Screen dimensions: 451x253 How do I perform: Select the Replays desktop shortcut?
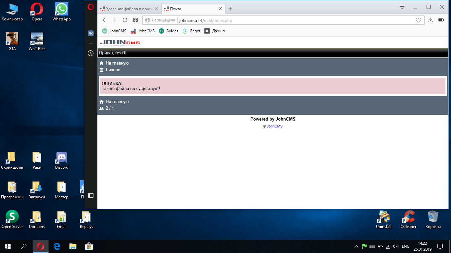pyautogui.click(x=87, y=220)
